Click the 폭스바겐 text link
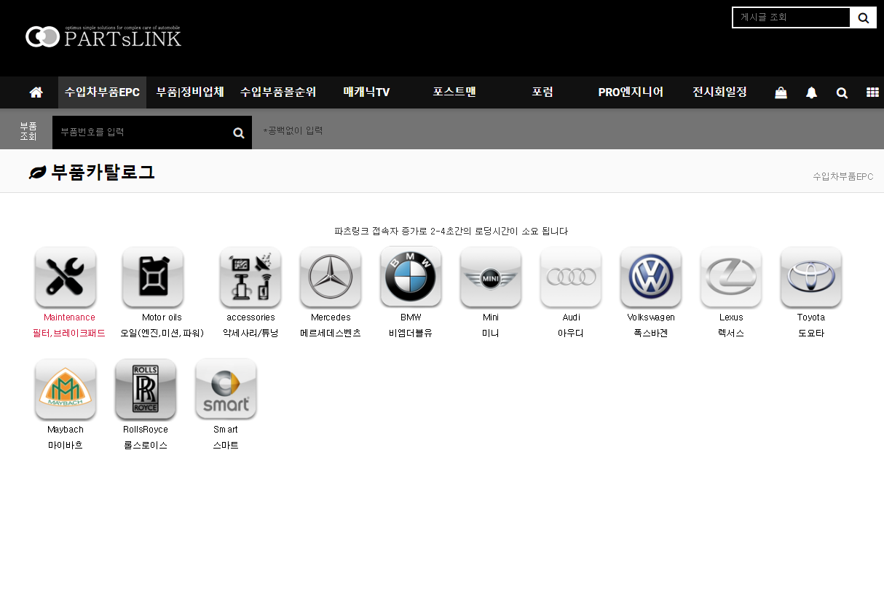 [x=651, y=333]
